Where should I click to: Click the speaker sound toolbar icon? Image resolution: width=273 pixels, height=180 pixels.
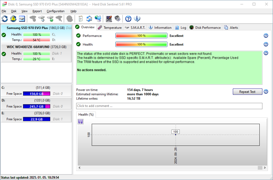pyautogui.click(x=117, y=19)
